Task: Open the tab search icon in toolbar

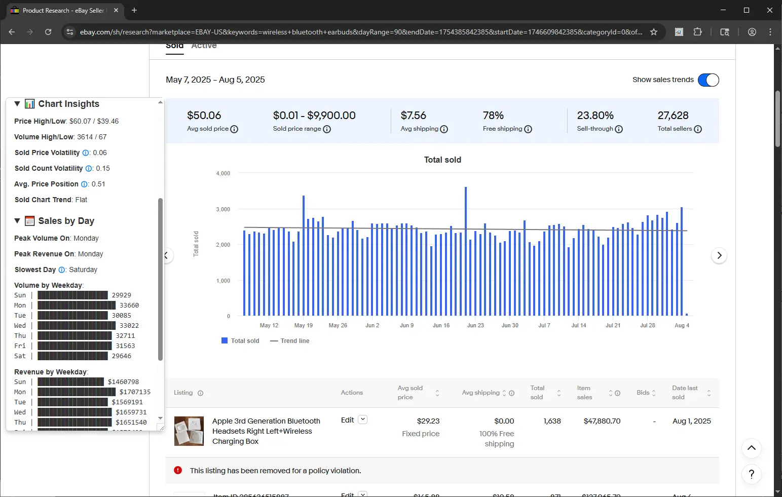Action: coord(725,32)
